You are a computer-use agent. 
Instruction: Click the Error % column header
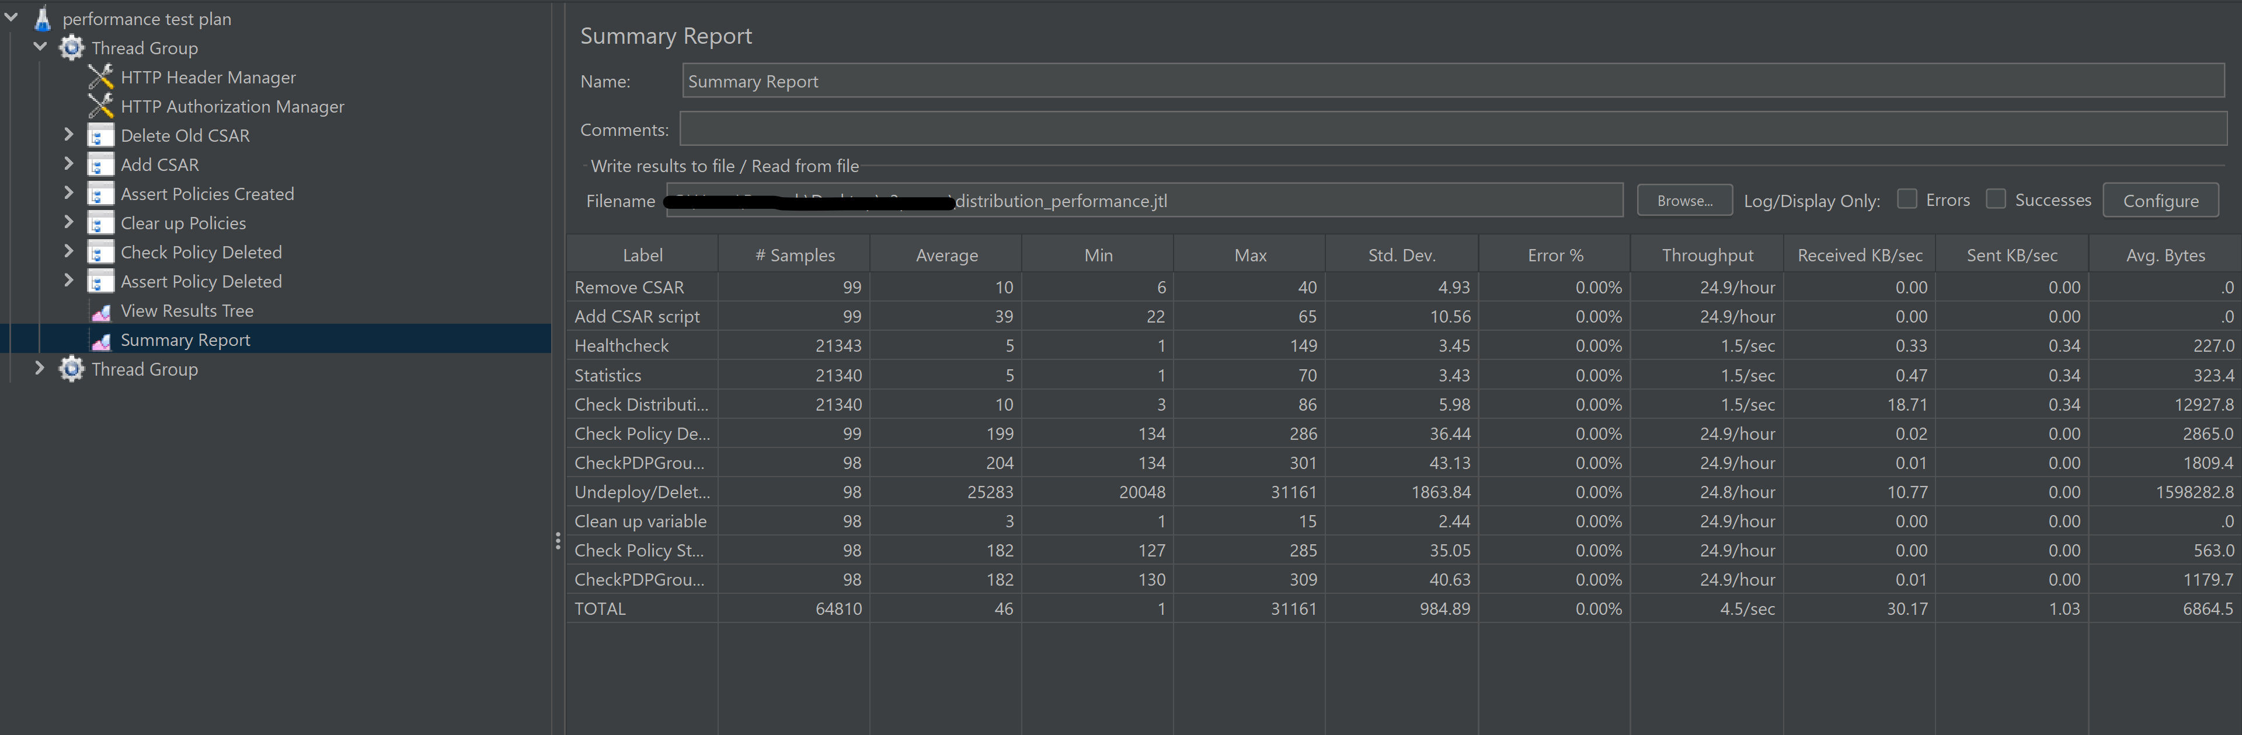click(1554, 255)
